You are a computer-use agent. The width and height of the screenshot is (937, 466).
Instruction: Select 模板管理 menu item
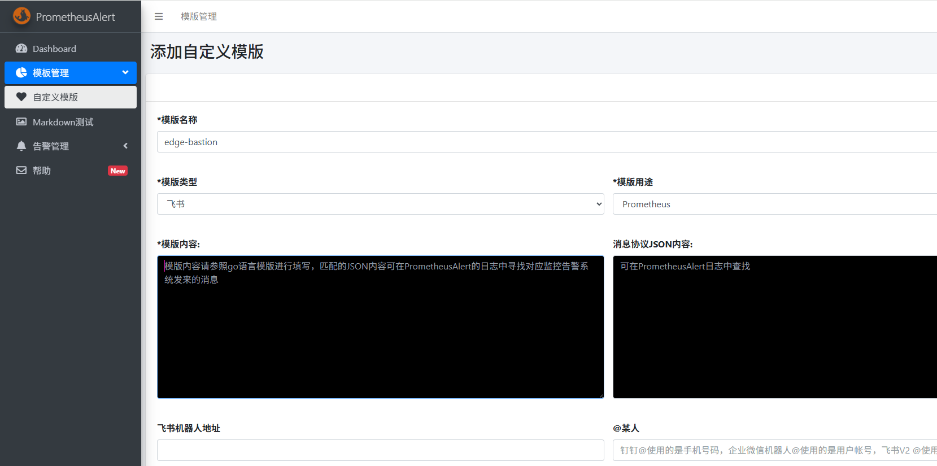(71, 73)
